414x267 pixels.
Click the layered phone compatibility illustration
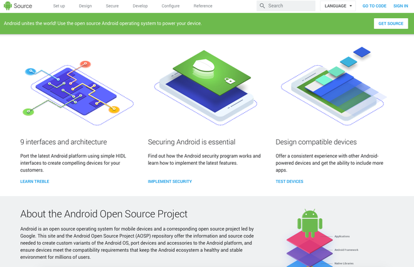(333, 86)
